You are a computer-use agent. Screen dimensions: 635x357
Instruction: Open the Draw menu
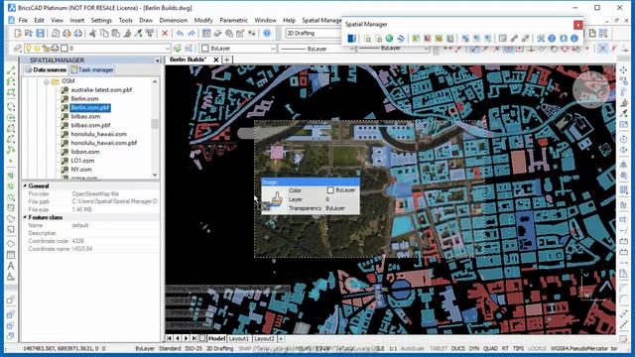(146, 20)
